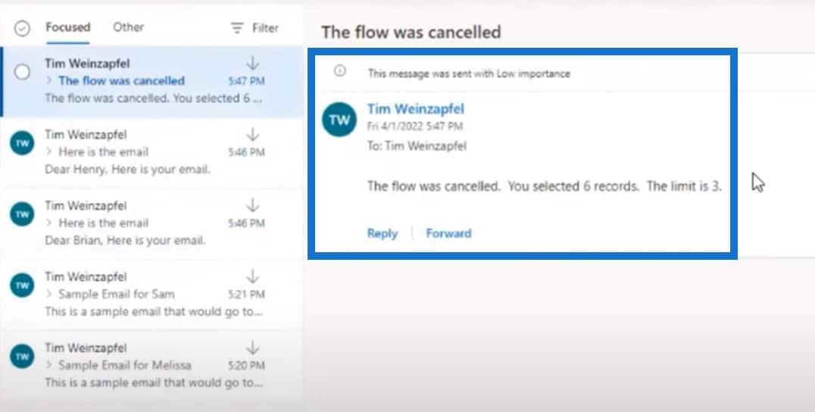
Task: Open the Filter dropdown
Action: tap(254, 28)
